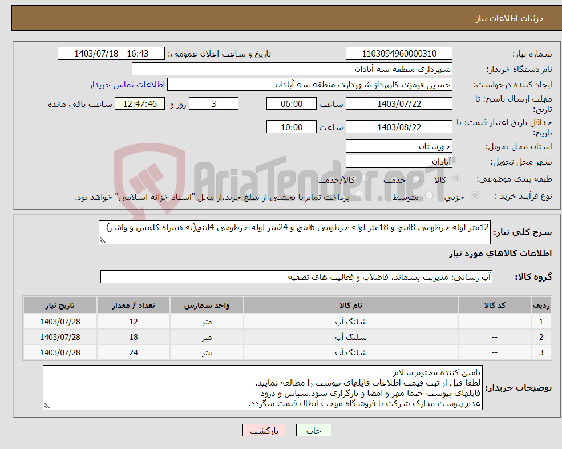The image size is (562, 449).
Task: Click unit متر in row 3
Action: [x=207, y=352]
